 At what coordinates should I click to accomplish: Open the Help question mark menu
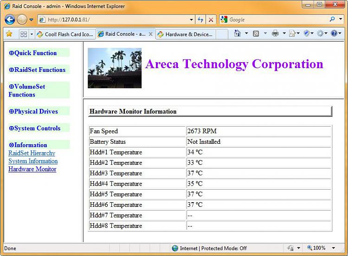(x=336, y=33)
